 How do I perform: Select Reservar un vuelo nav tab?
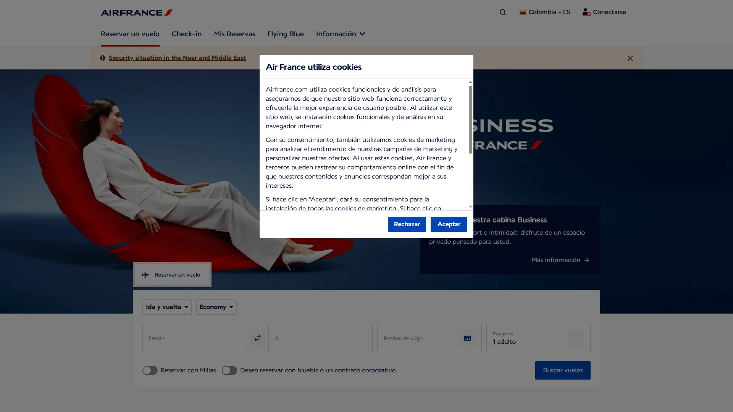click(x=130, y=34)
